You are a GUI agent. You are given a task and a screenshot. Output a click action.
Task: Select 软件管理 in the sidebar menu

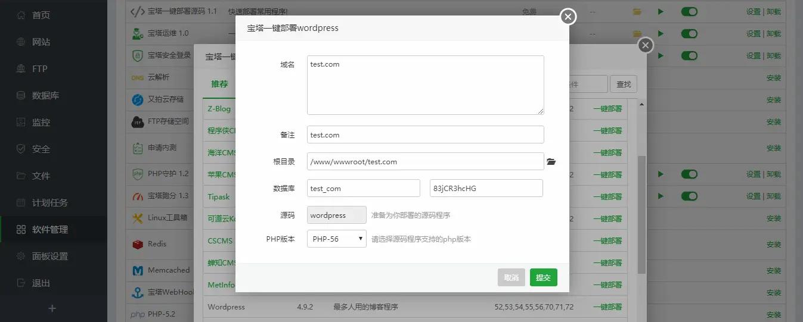(x=49, y=229)
